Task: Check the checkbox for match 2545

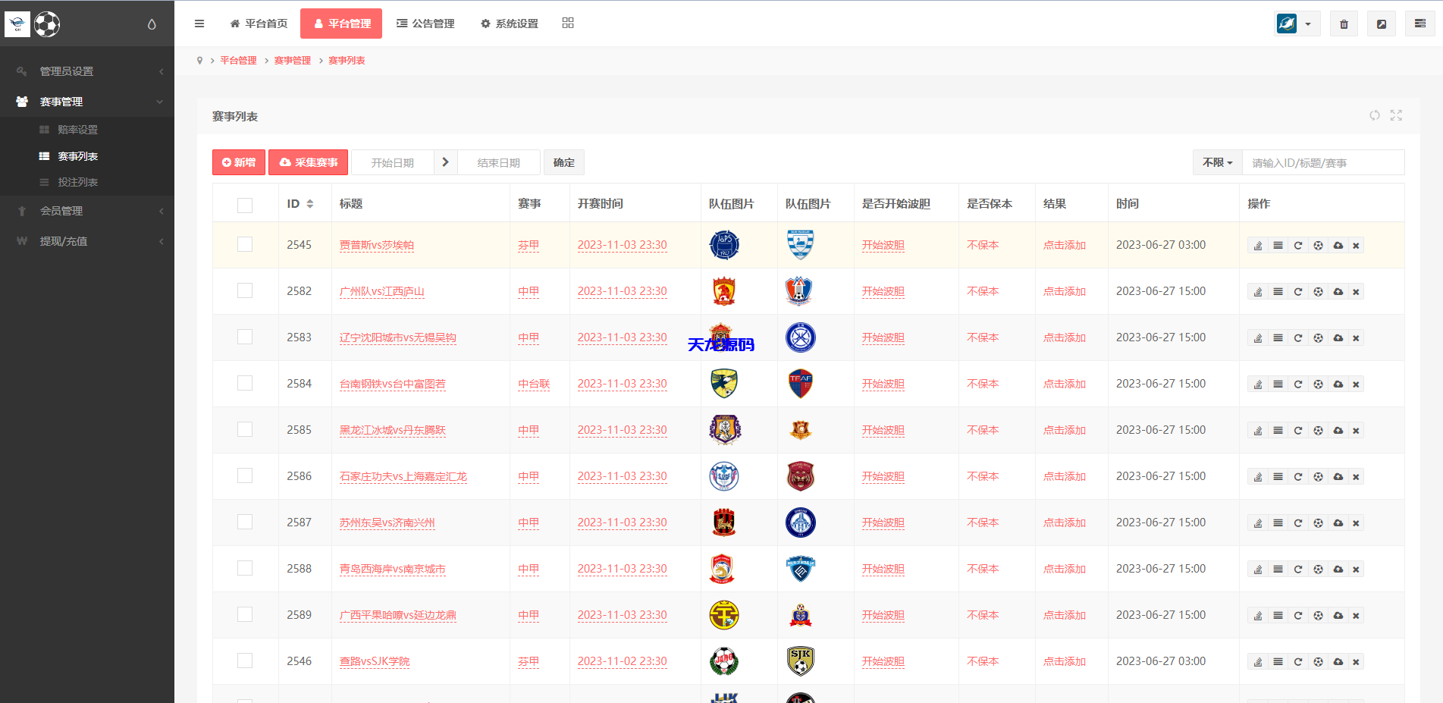Action: coord(244,245)
